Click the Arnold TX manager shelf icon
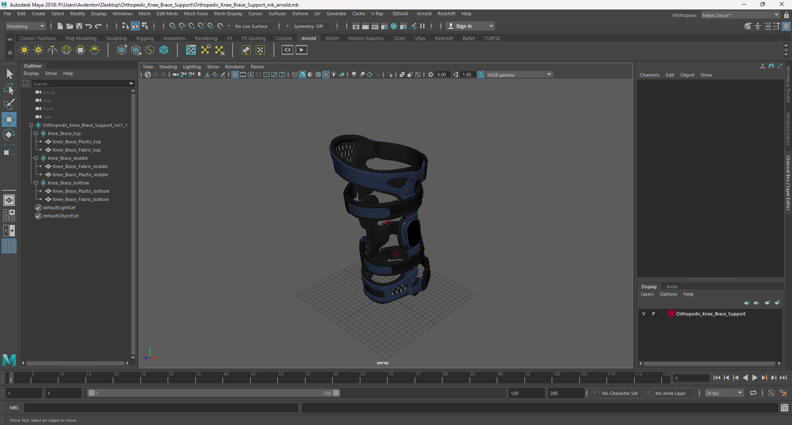 click(191, 50)
